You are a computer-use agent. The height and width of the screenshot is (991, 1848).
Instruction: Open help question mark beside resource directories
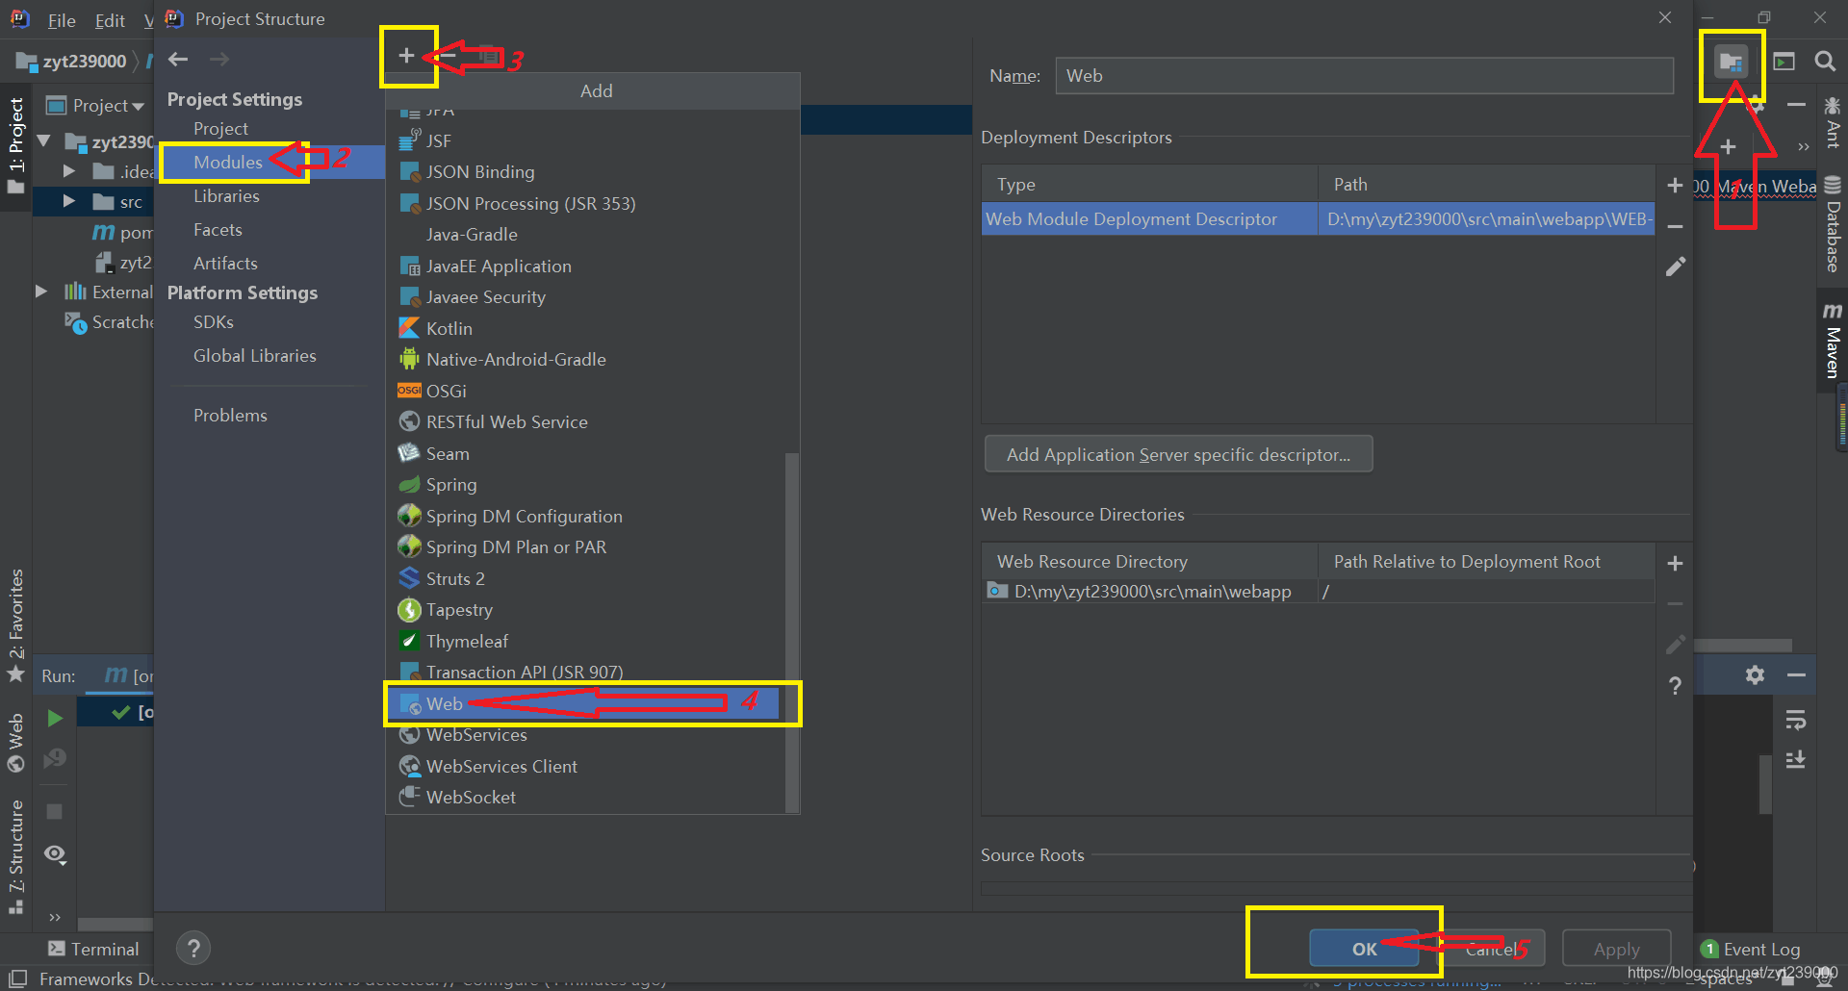point(1676,685)
